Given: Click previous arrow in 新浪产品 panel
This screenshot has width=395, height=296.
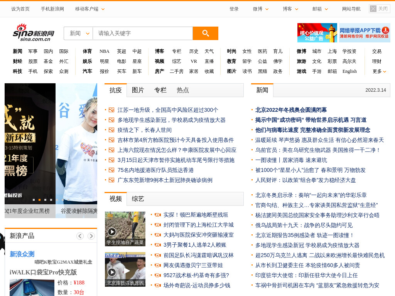Looking at the screenshot, I should pyautogui.click(x=80, y=236).
